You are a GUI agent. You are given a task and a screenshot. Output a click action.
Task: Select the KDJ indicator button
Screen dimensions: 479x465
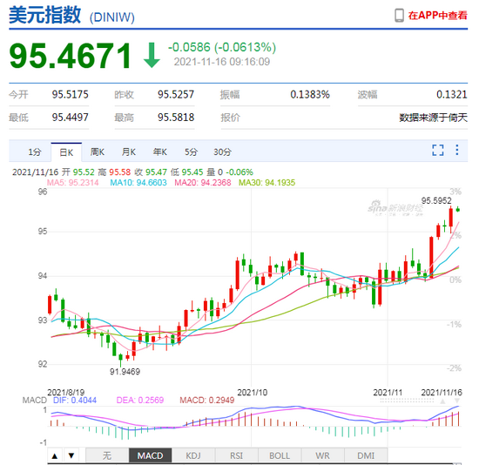(x=193, y=456)
